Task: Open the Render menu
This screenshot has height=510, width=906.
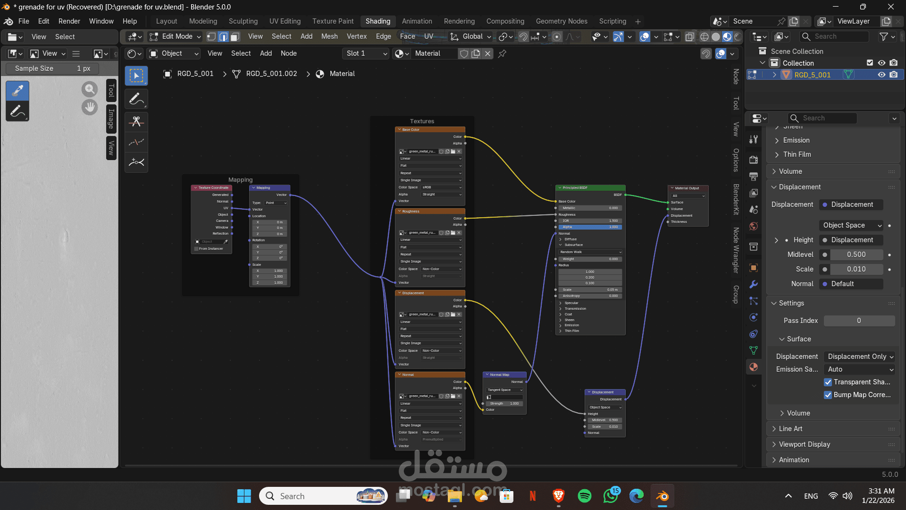Action: point(69,21)
